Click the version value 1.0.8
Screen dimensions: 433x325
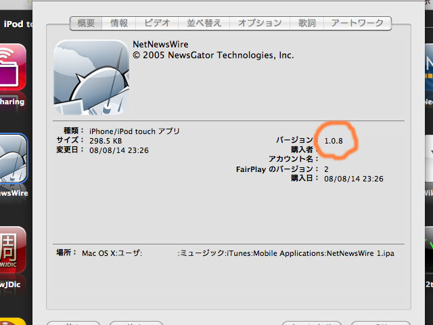pos(334,141)
